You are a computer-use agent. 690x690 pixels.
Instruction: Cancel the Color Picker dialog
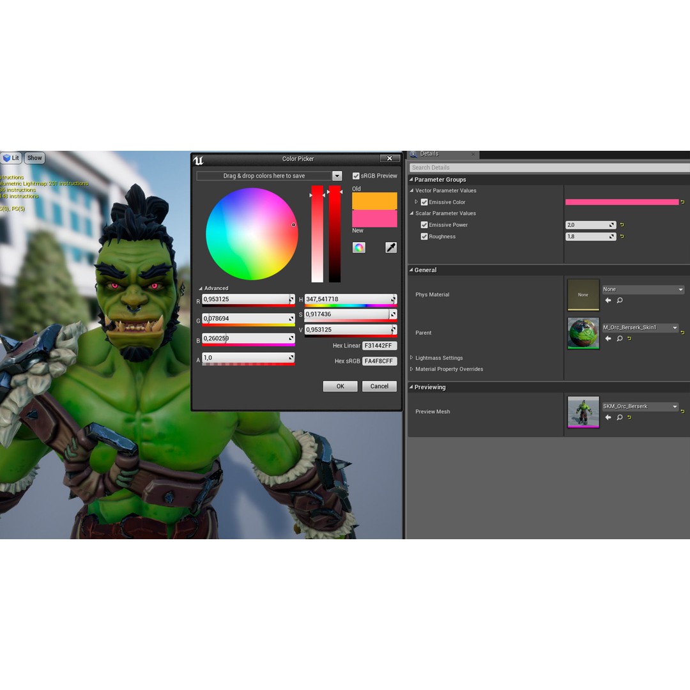coord(379,387)
